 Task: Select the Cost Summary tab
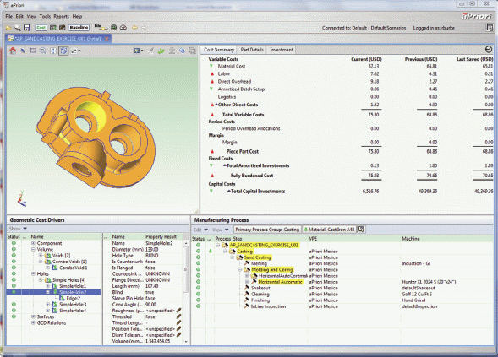coord(219,50)
